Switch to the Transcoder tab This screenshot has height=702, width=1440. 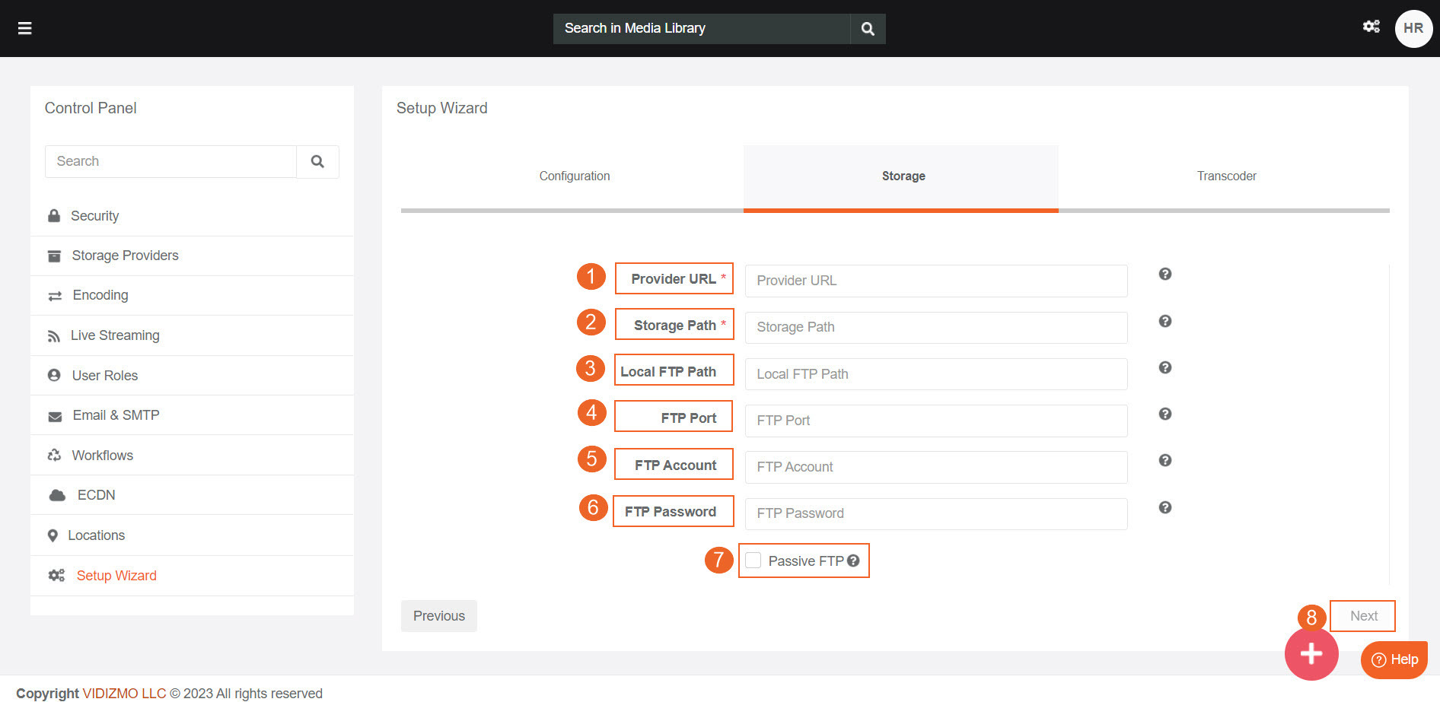(x=1226, y=176)
